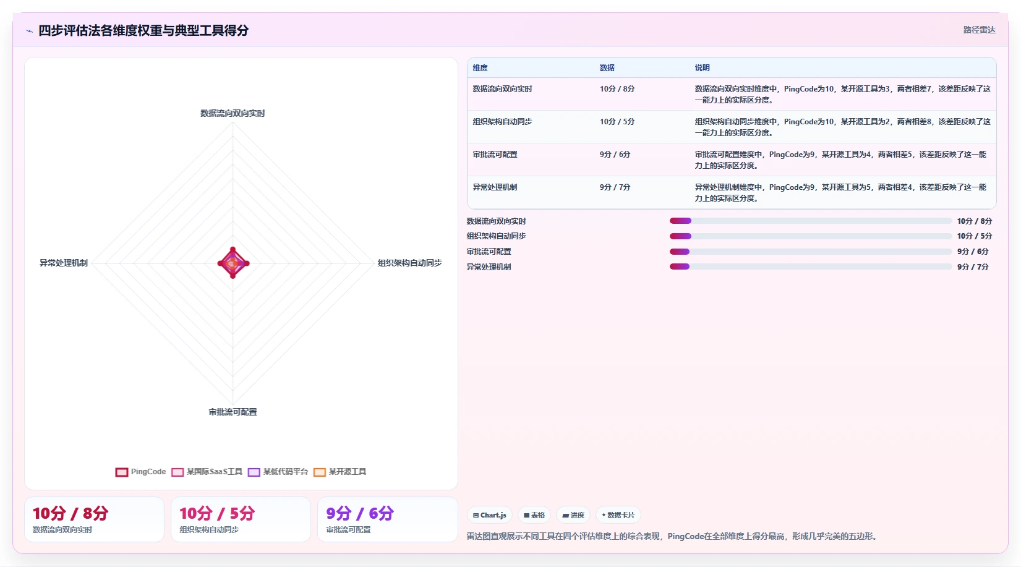Screen dimensions: 1021x567
Task: Select the 异常处理机制 table row cell
Action: coord(495,187)
